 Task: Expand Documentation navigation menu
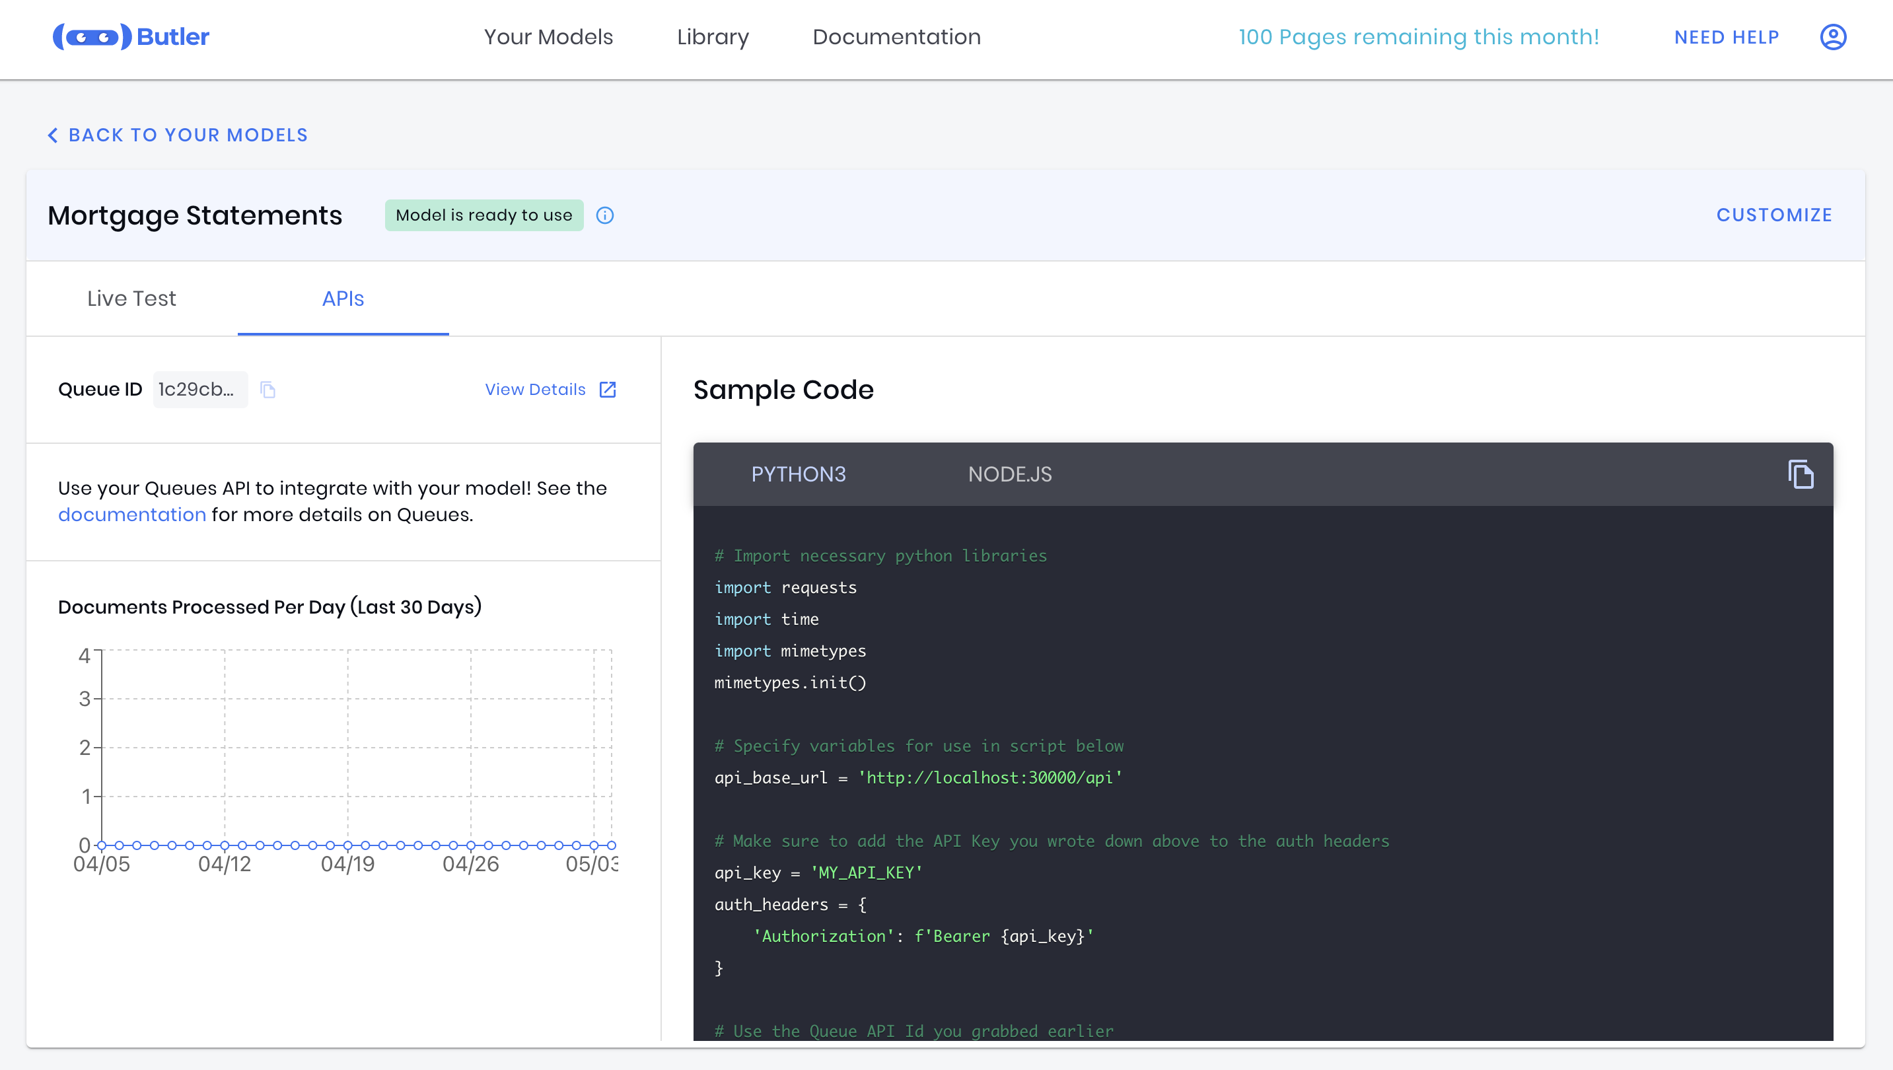point(897,36)
